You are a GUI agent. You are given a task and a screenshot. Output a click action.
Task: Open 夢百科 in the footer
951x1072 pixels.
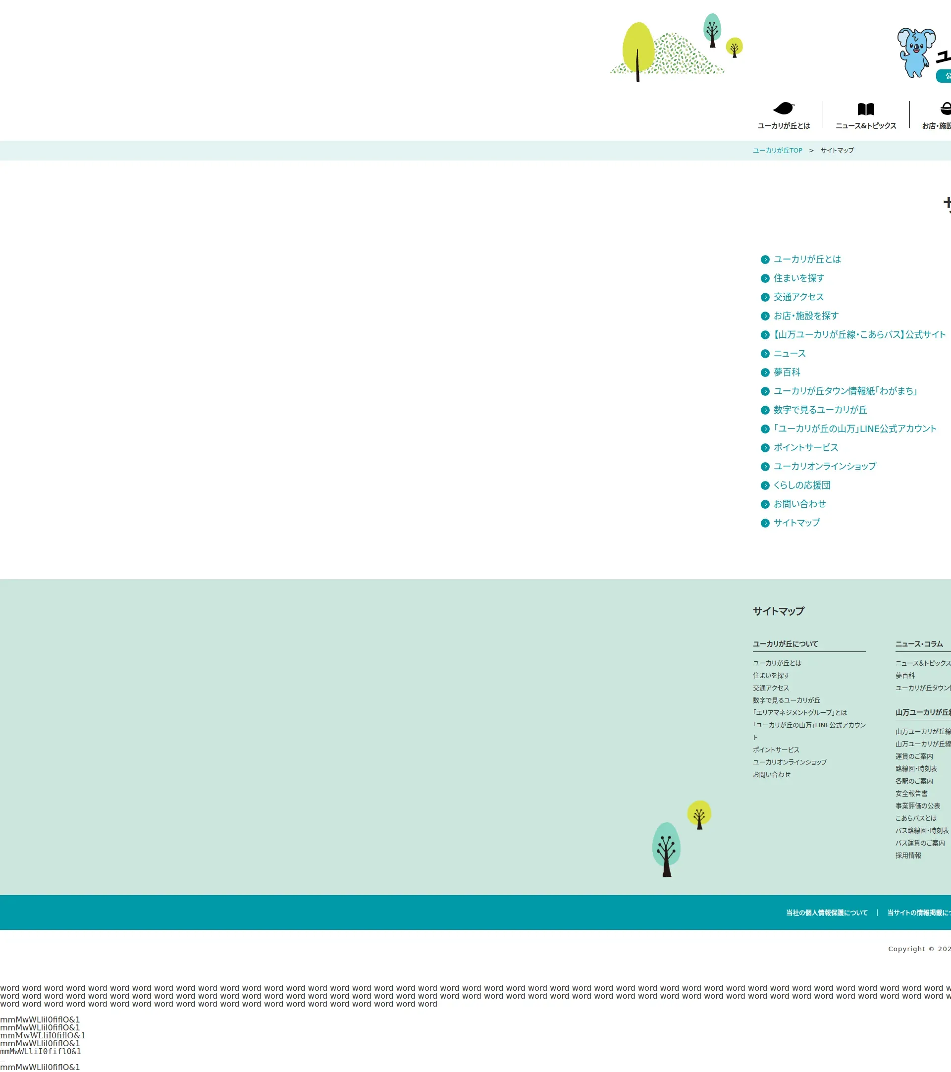(905, 676)
